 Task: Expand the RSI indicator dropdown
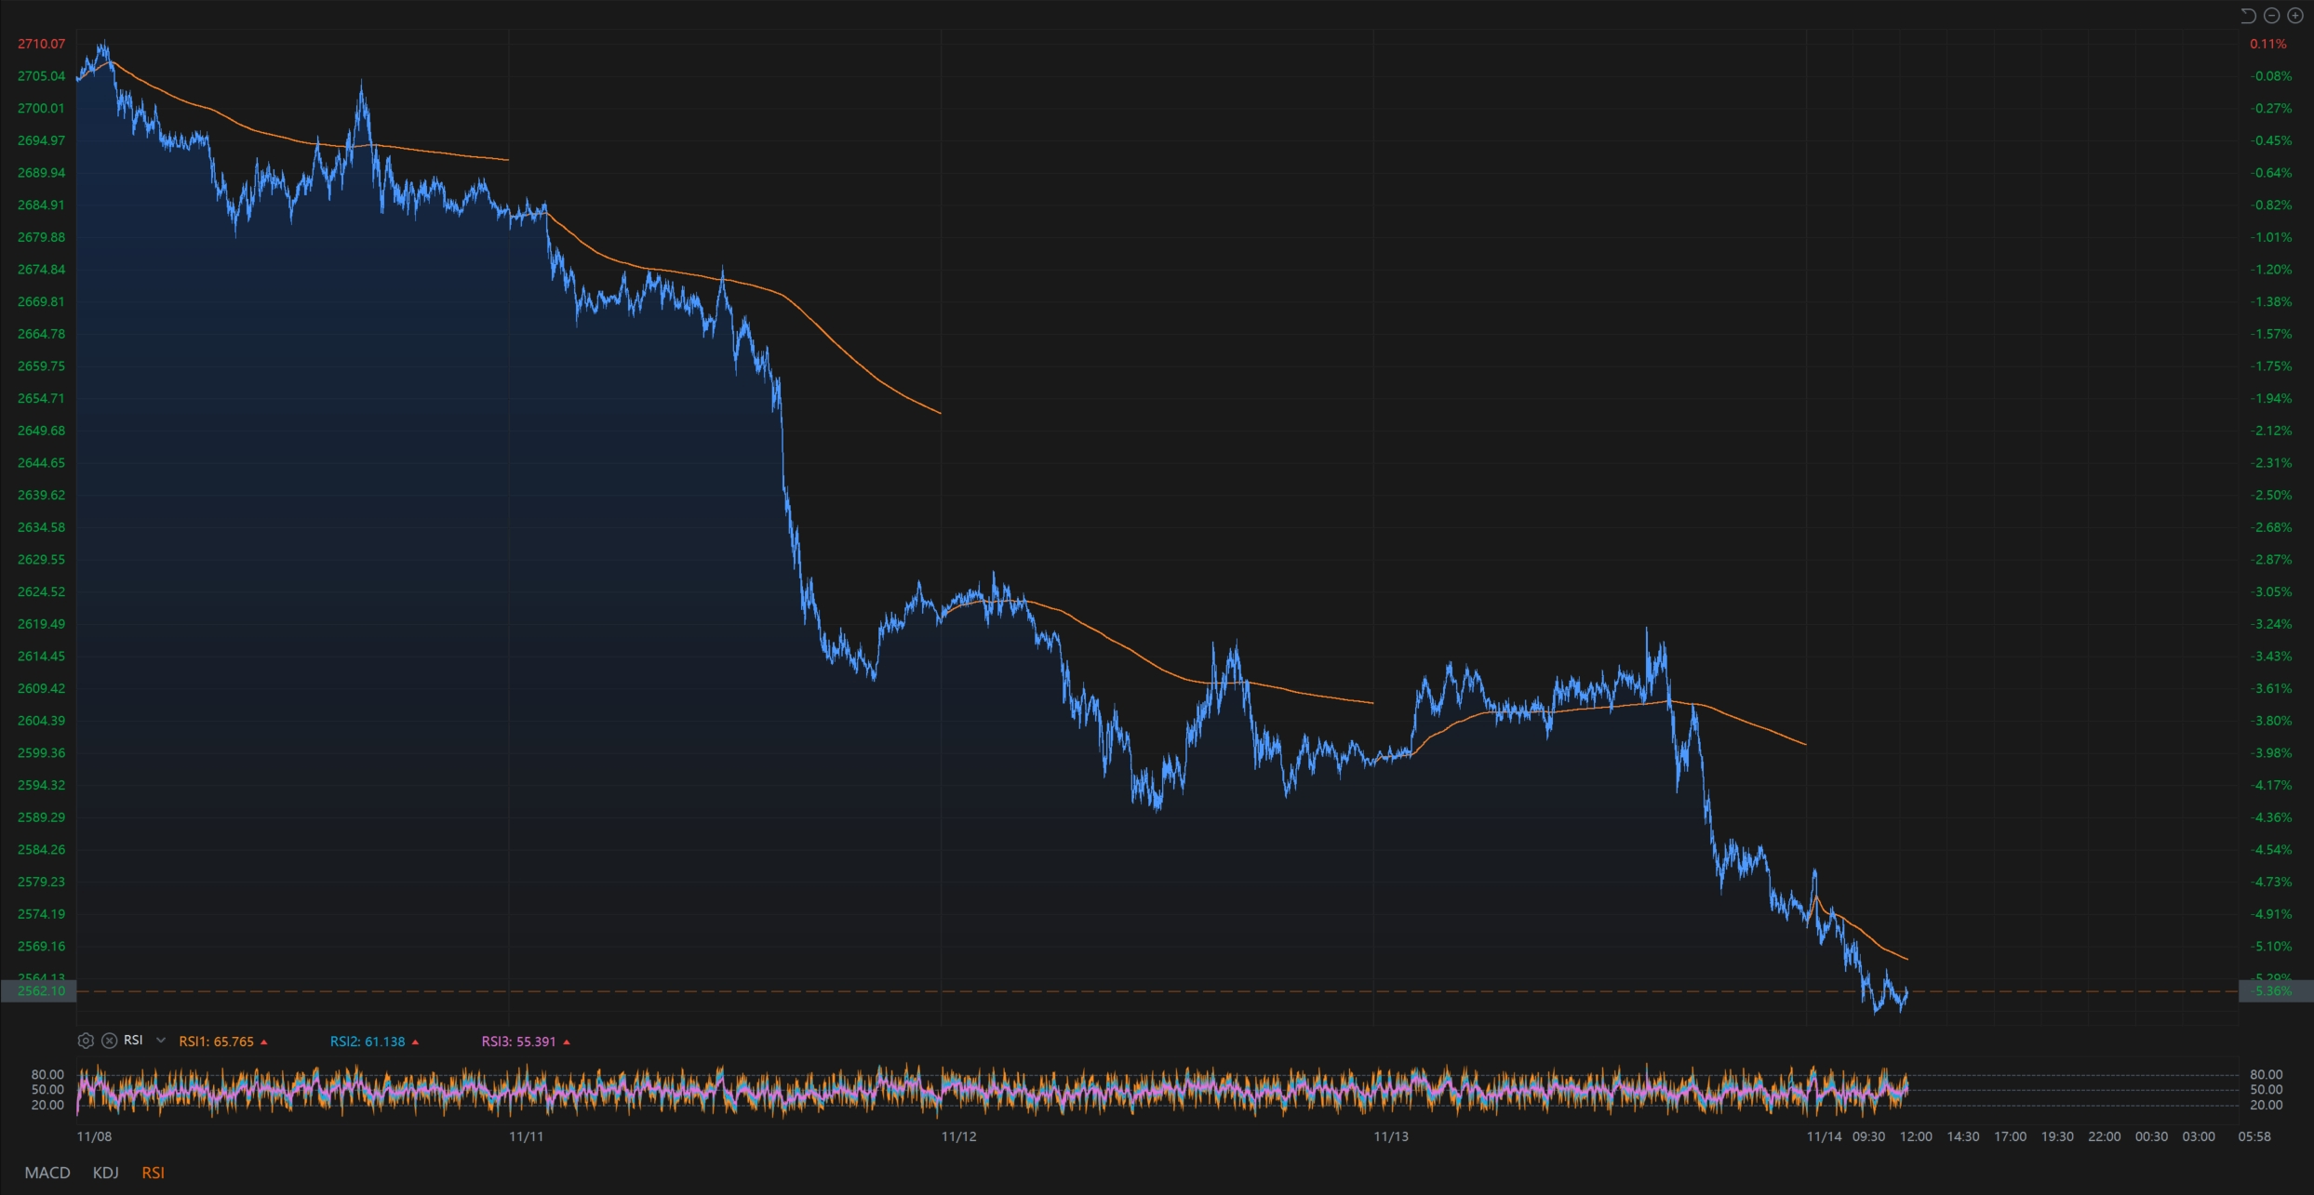tap(160, 1041)
